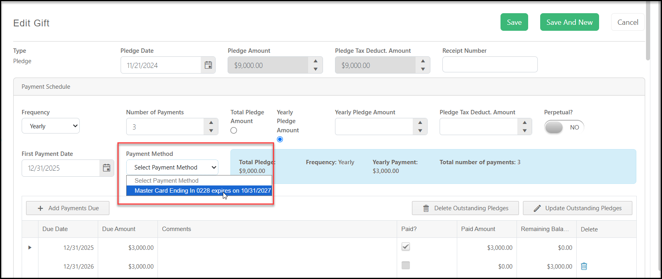662x279 pixels.
Task: Click the Paid? column header
Action: click(x=427, y=229)
